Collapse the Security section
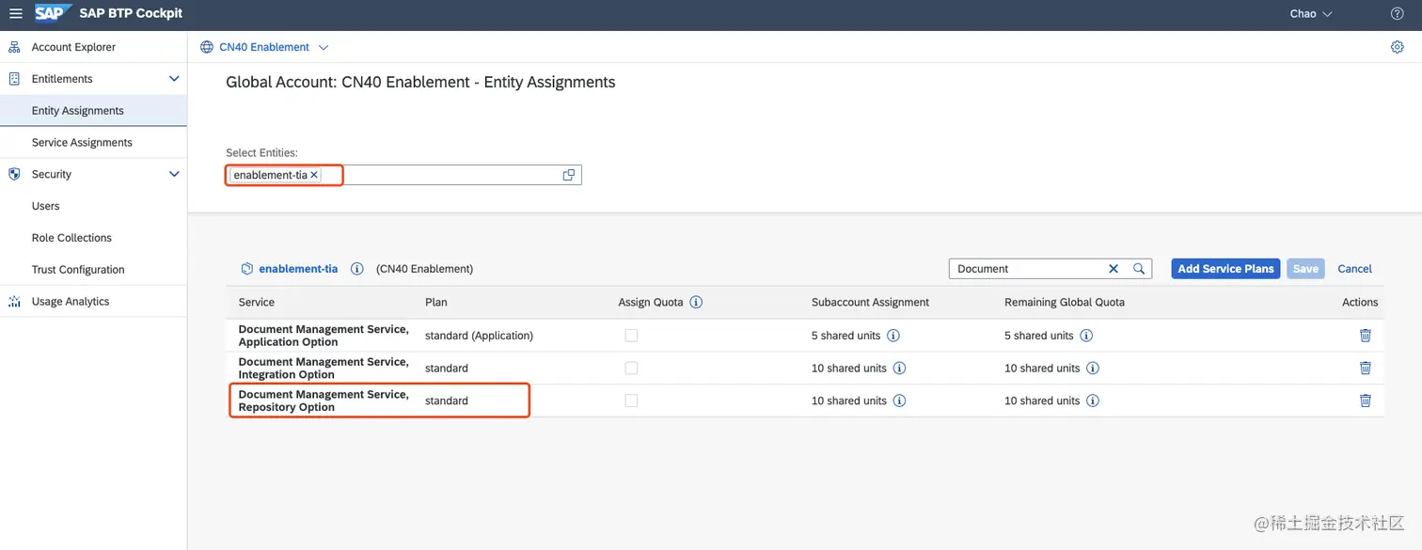This screenshot has height=550, width=1422. 174,174
